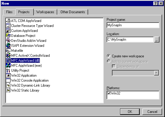Browse for location with ellipsis button

(157, 39)
